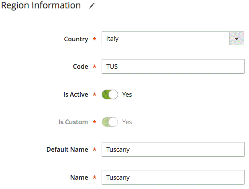Focus the Default Name field with Tuscany

(173, 150)
